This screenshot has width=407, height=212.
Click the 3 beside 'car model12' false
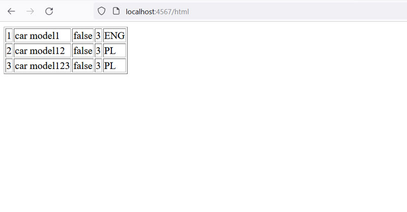pos(98,50)
